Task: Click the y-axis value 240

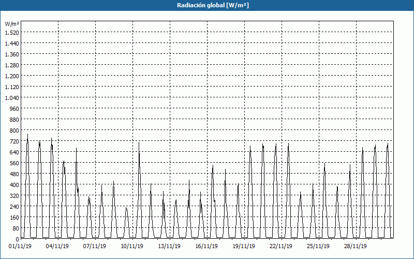Action: (14, 207)
